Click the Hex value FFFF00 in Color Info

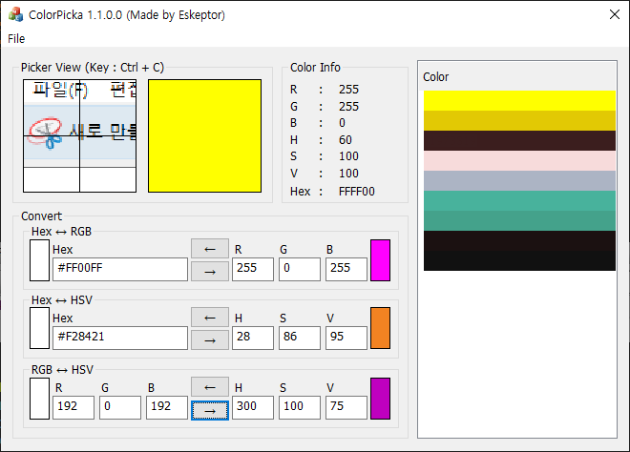(x=356, y=192)
